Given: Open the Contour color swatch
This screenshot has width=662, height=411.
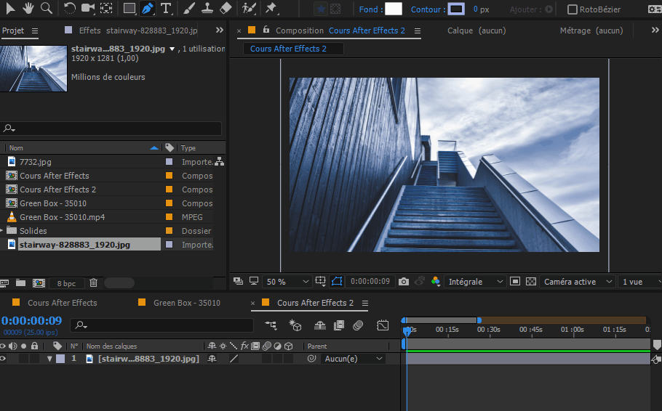Looking at the screenshot, I should tap(456, 9).
